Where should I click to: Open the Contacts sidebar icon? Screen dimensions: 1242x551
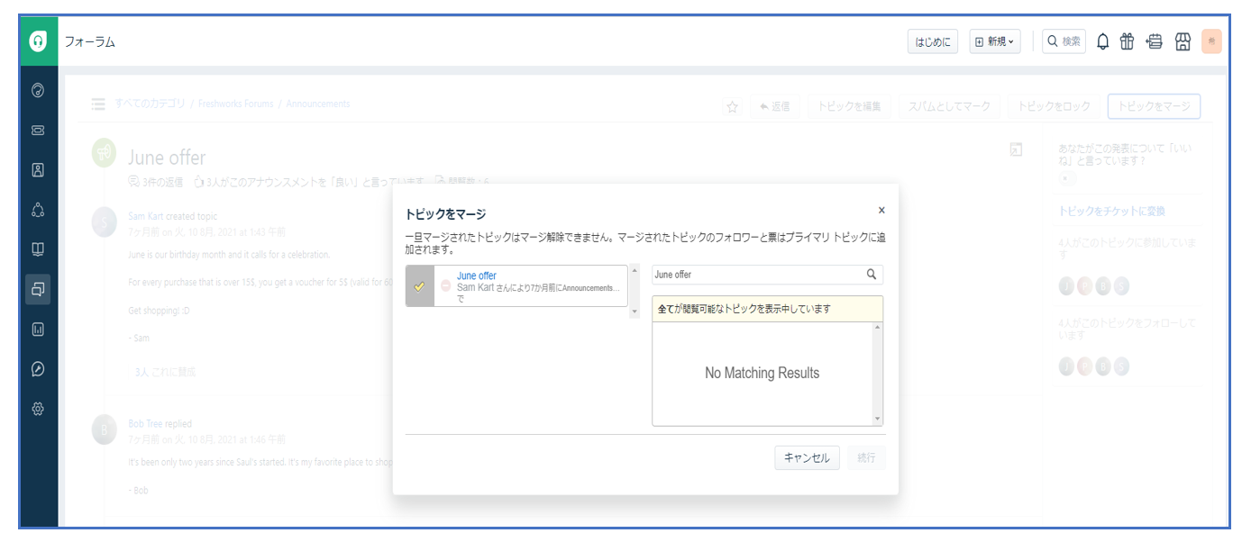point(38,169)
